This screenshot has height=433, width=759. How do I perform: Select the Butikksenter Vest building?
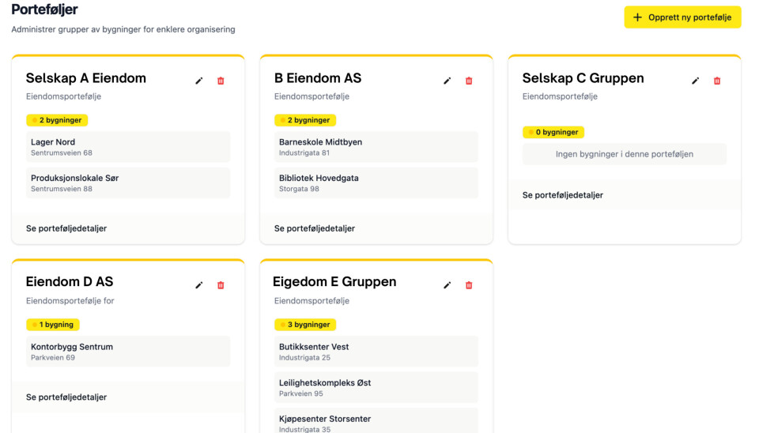coord(376,352)
